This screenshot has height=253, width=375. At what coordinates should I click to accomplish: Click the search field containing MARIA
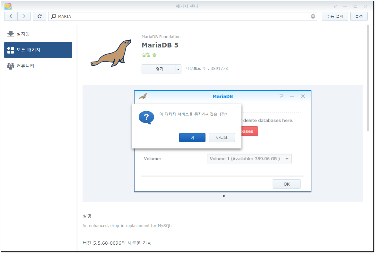tap(182, 16)
